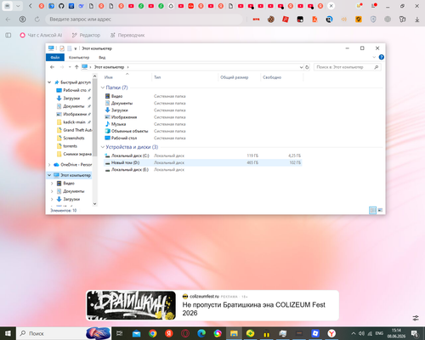This screenshot has height=340, width=425.
Task: Open the Переводчик link
Action: pyautogui.click(x=127, y=35)
